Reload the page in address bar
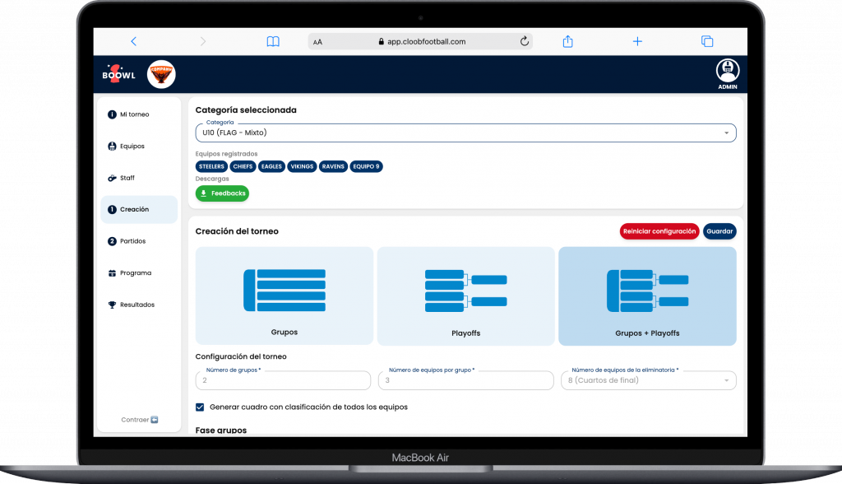Image resolution: width=842 pixels, height=484 pixels. click(x=524, y=42)
